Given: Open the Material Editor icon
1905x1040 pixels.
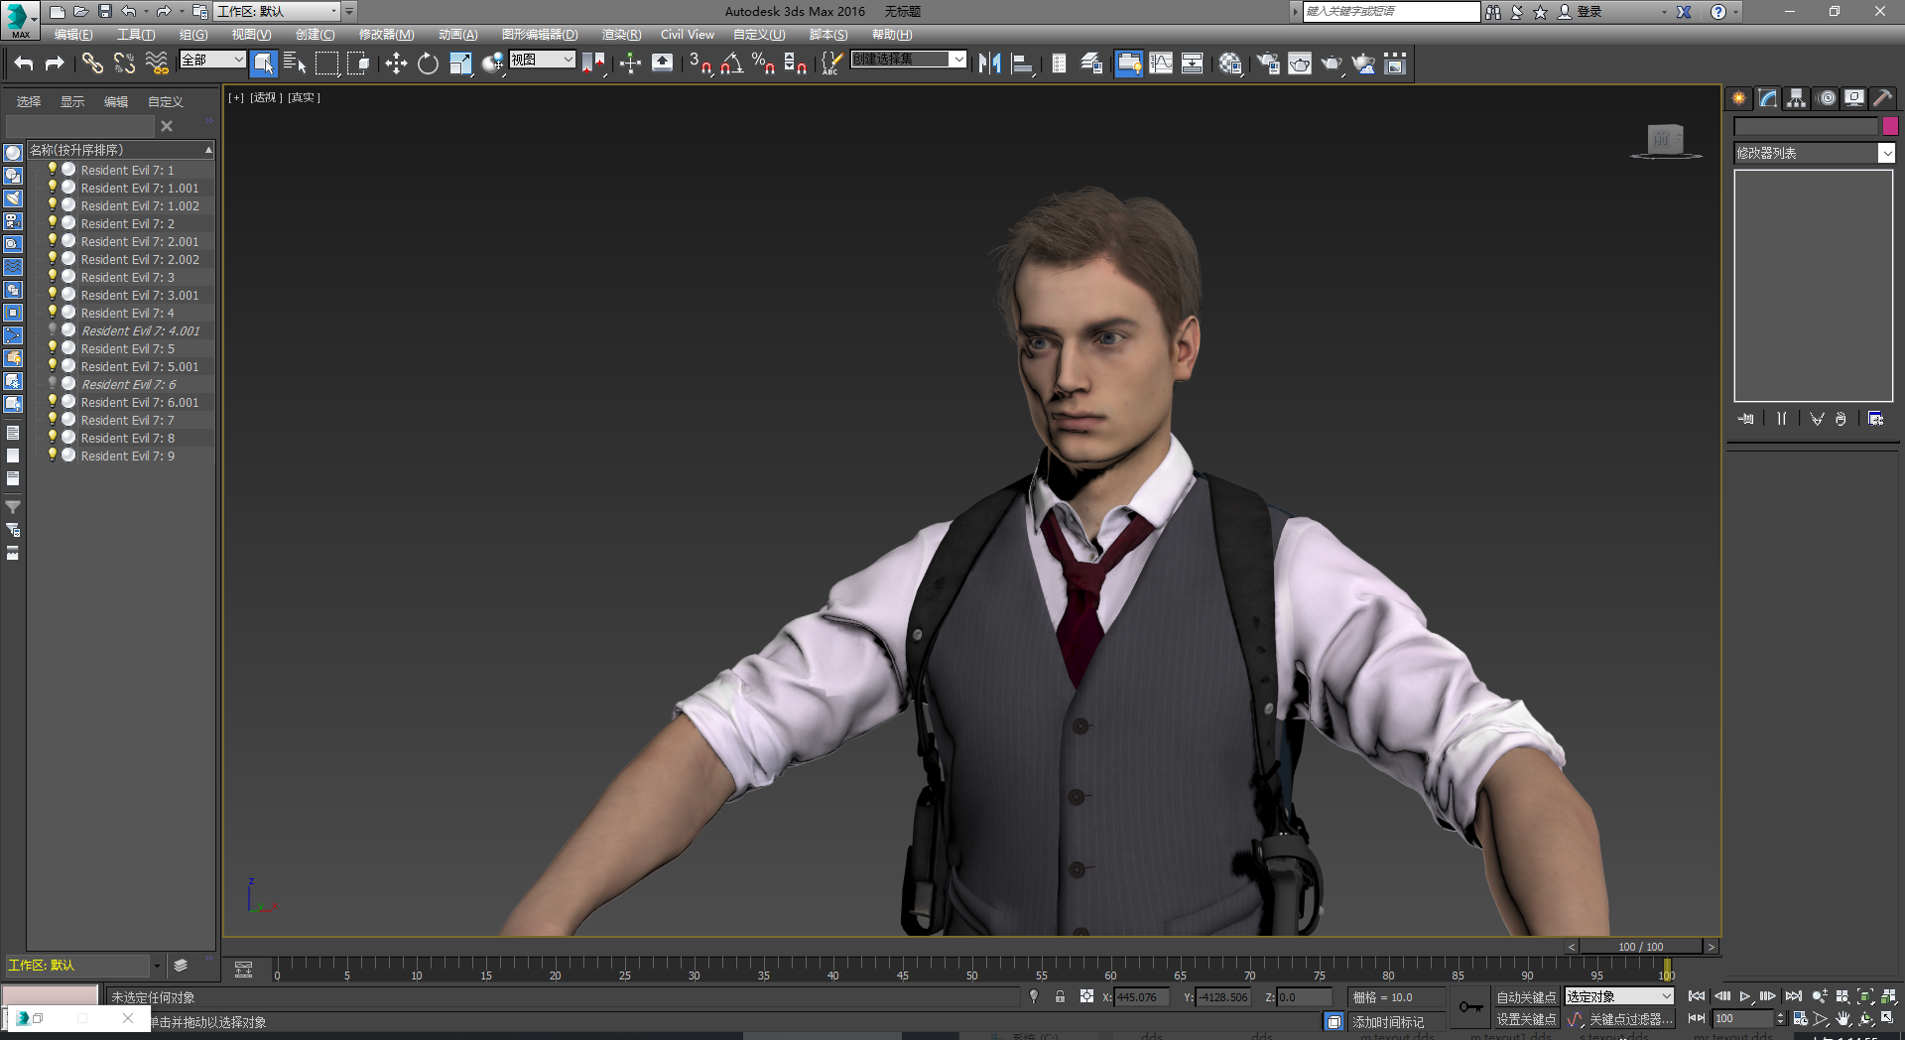Looking at the screenshot, I should tap(1230, 64).
